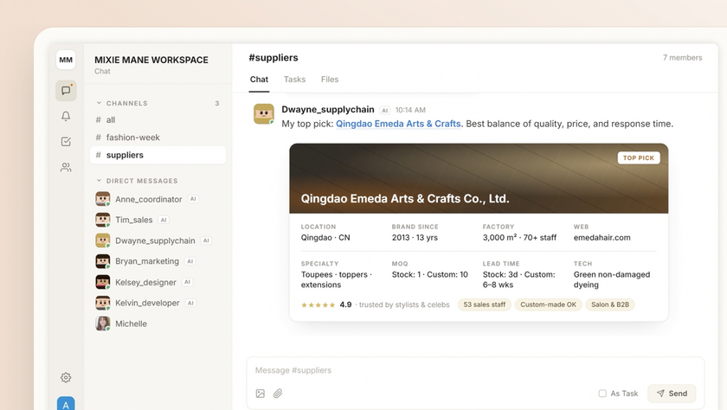727x410 pixels.
Task: Enable the As Task checkbox
Action: pos(602,394)
